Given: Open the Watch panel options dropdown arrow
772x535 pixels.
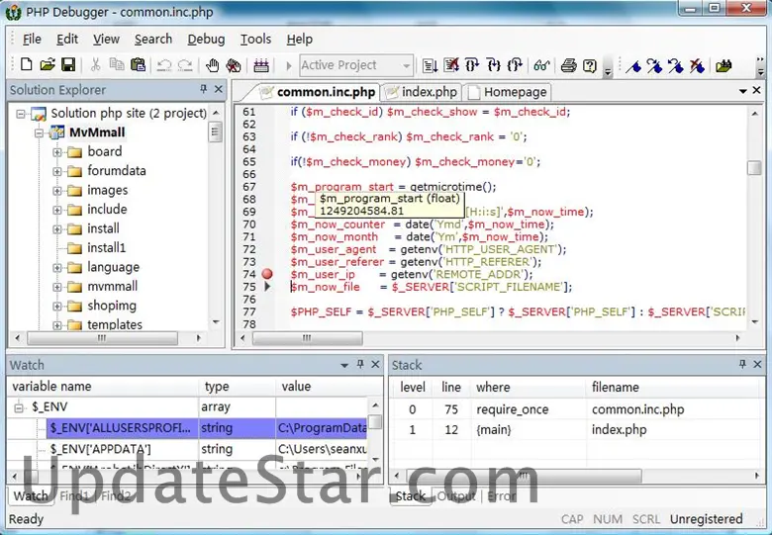Looking at the screenshot, I should [x=344, y=365].
